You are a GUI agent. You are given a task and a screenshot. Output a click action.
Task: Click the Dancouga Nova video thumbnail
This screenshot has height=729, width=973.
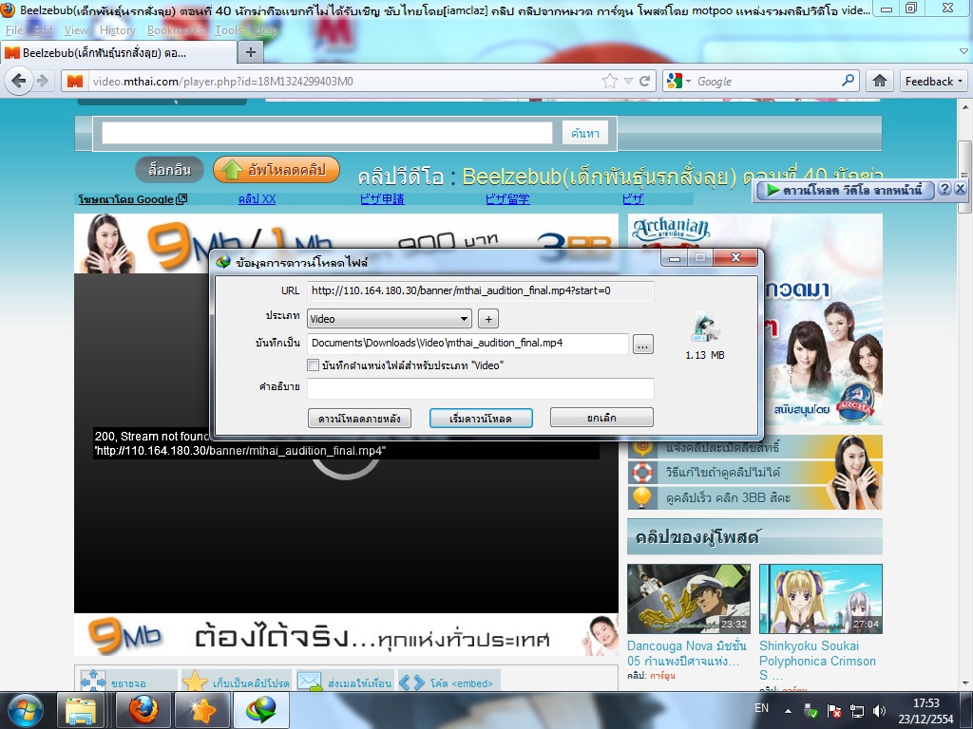coord(689,599)
